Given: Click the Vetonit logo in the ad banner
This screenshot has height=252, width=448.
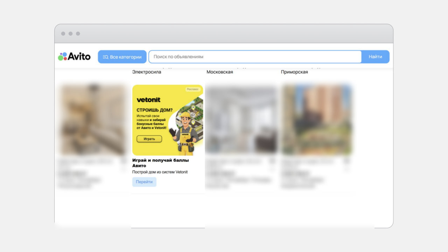Looking at the screenshot, I should click(148, 100).
